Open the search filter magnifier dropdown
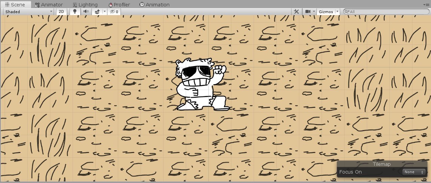431x183 pixels. point(347,11)
